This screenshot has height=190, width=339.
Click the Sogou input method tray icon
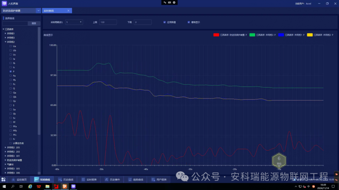pyautogui.click(x=314, y=187)
